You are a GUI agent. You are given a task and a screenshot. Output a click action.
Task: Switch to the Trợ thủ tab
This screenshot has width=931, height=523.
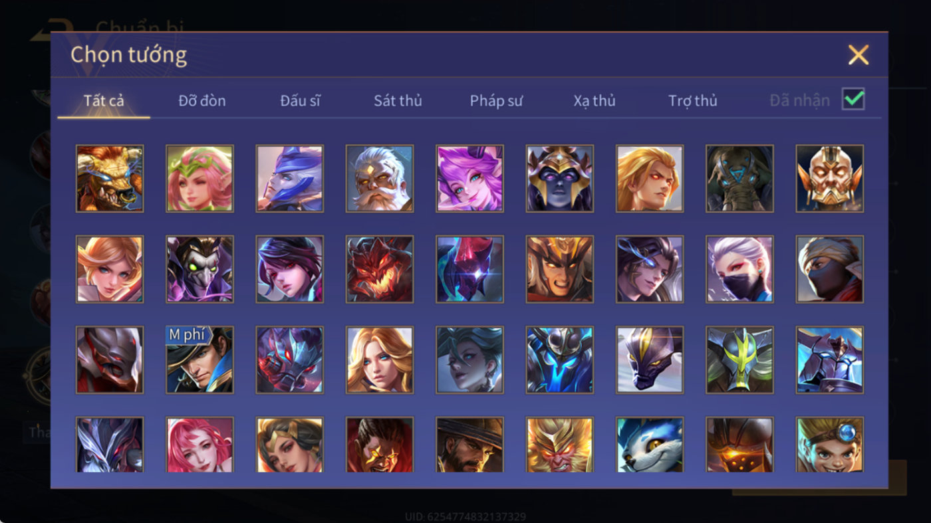693,101
